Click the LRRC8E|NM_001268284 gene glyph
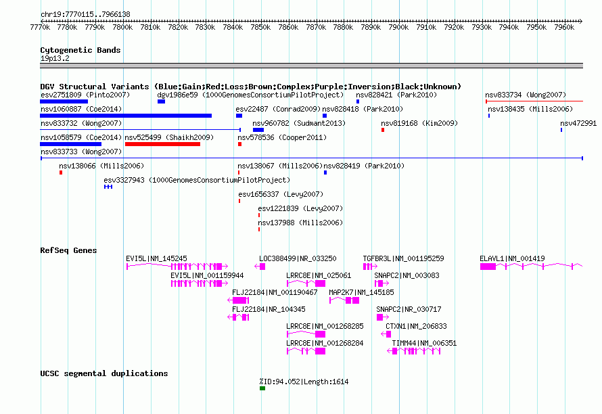Viewport: 602px width, 414px height. tap(306, 351)
